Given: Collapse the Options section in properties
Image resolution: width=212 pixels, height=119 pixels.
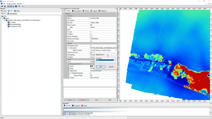Looking at the screenshot, I should 64,14.
